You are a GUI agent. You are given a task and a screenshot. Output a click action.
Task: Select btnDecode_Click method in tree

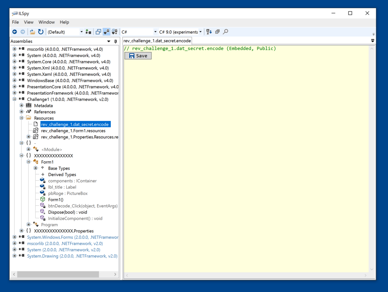pos(83,206)
